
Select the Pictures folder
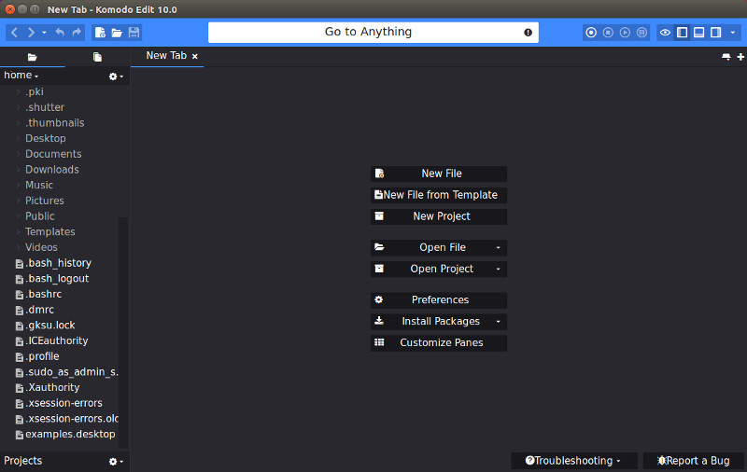[44, 201]
